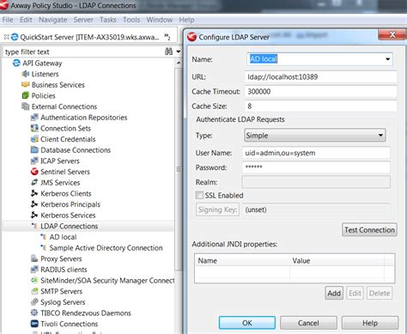
Task: Click the URL input field
Action: pos(320,76)
